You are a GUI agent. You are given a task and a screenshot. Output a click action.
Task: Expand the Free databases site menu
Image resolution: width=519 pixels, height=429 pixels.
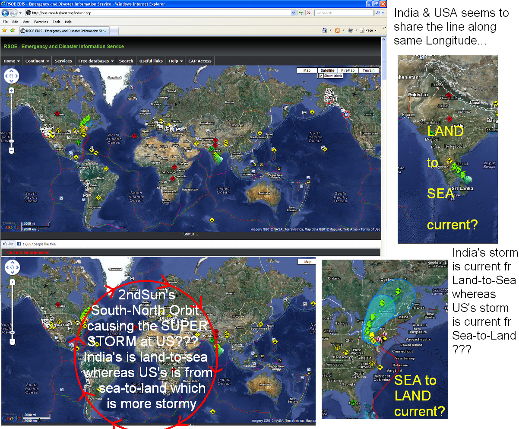click(x=96, y=61)
